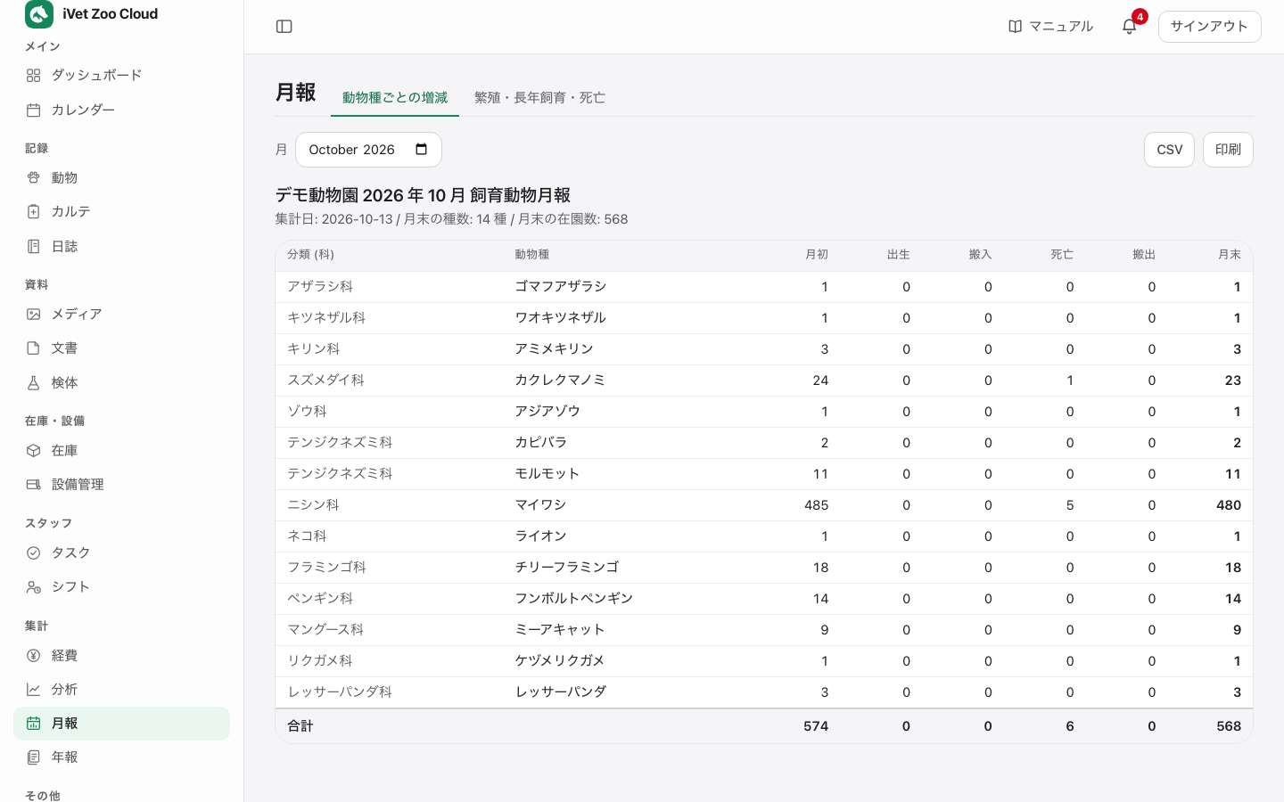Click the 月初 column header
This screenshot has width=1284, height=802.
click(x=817, y=255)
